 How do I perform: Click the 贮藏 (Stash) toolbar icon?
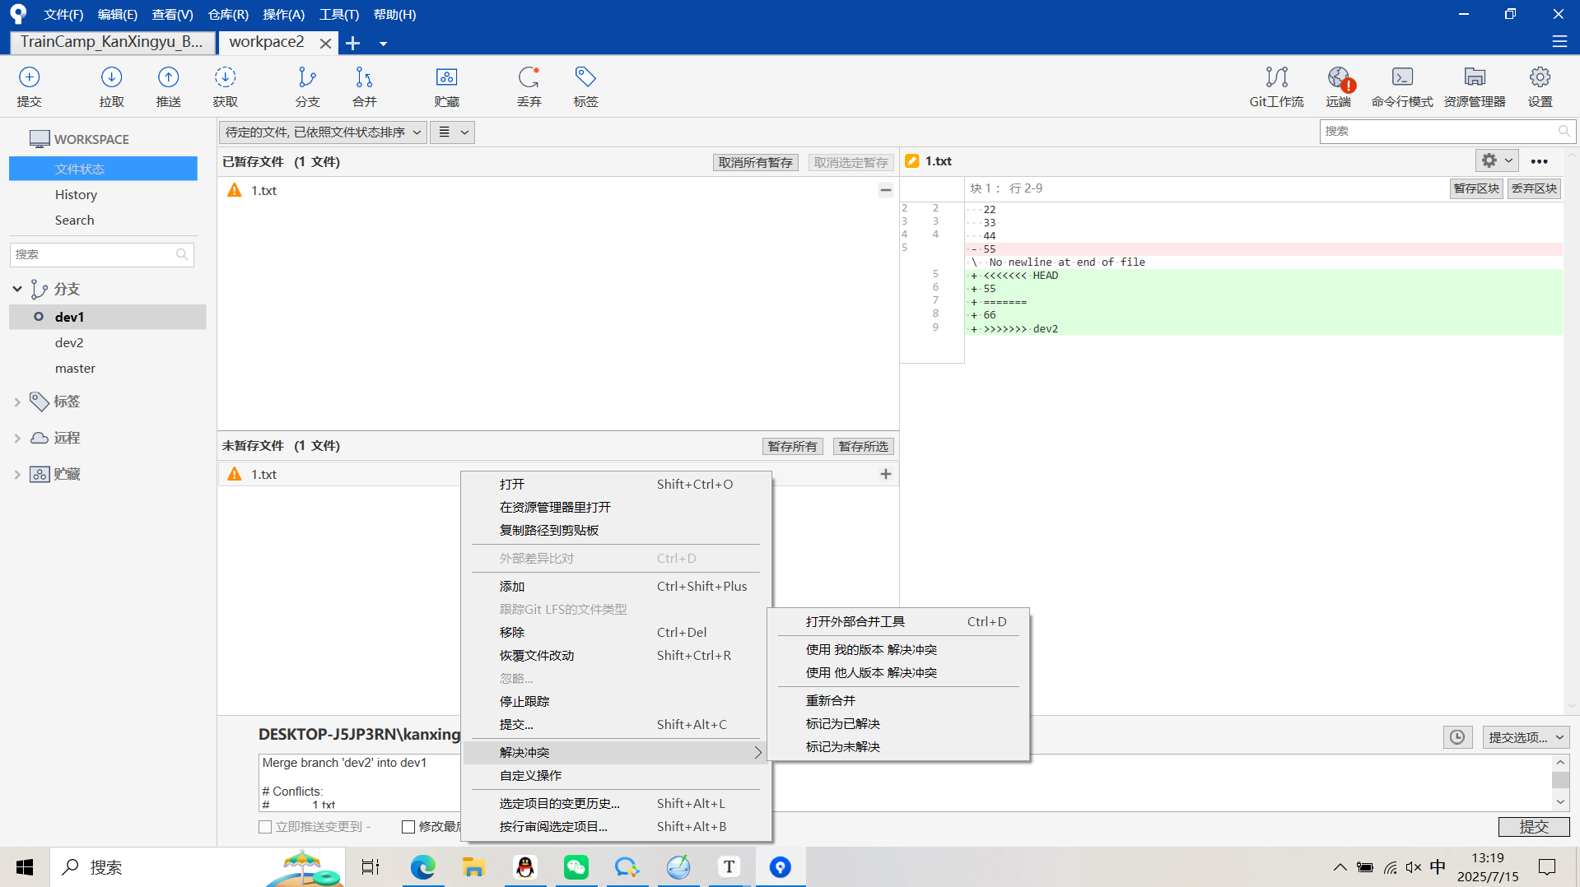point(446,86)
